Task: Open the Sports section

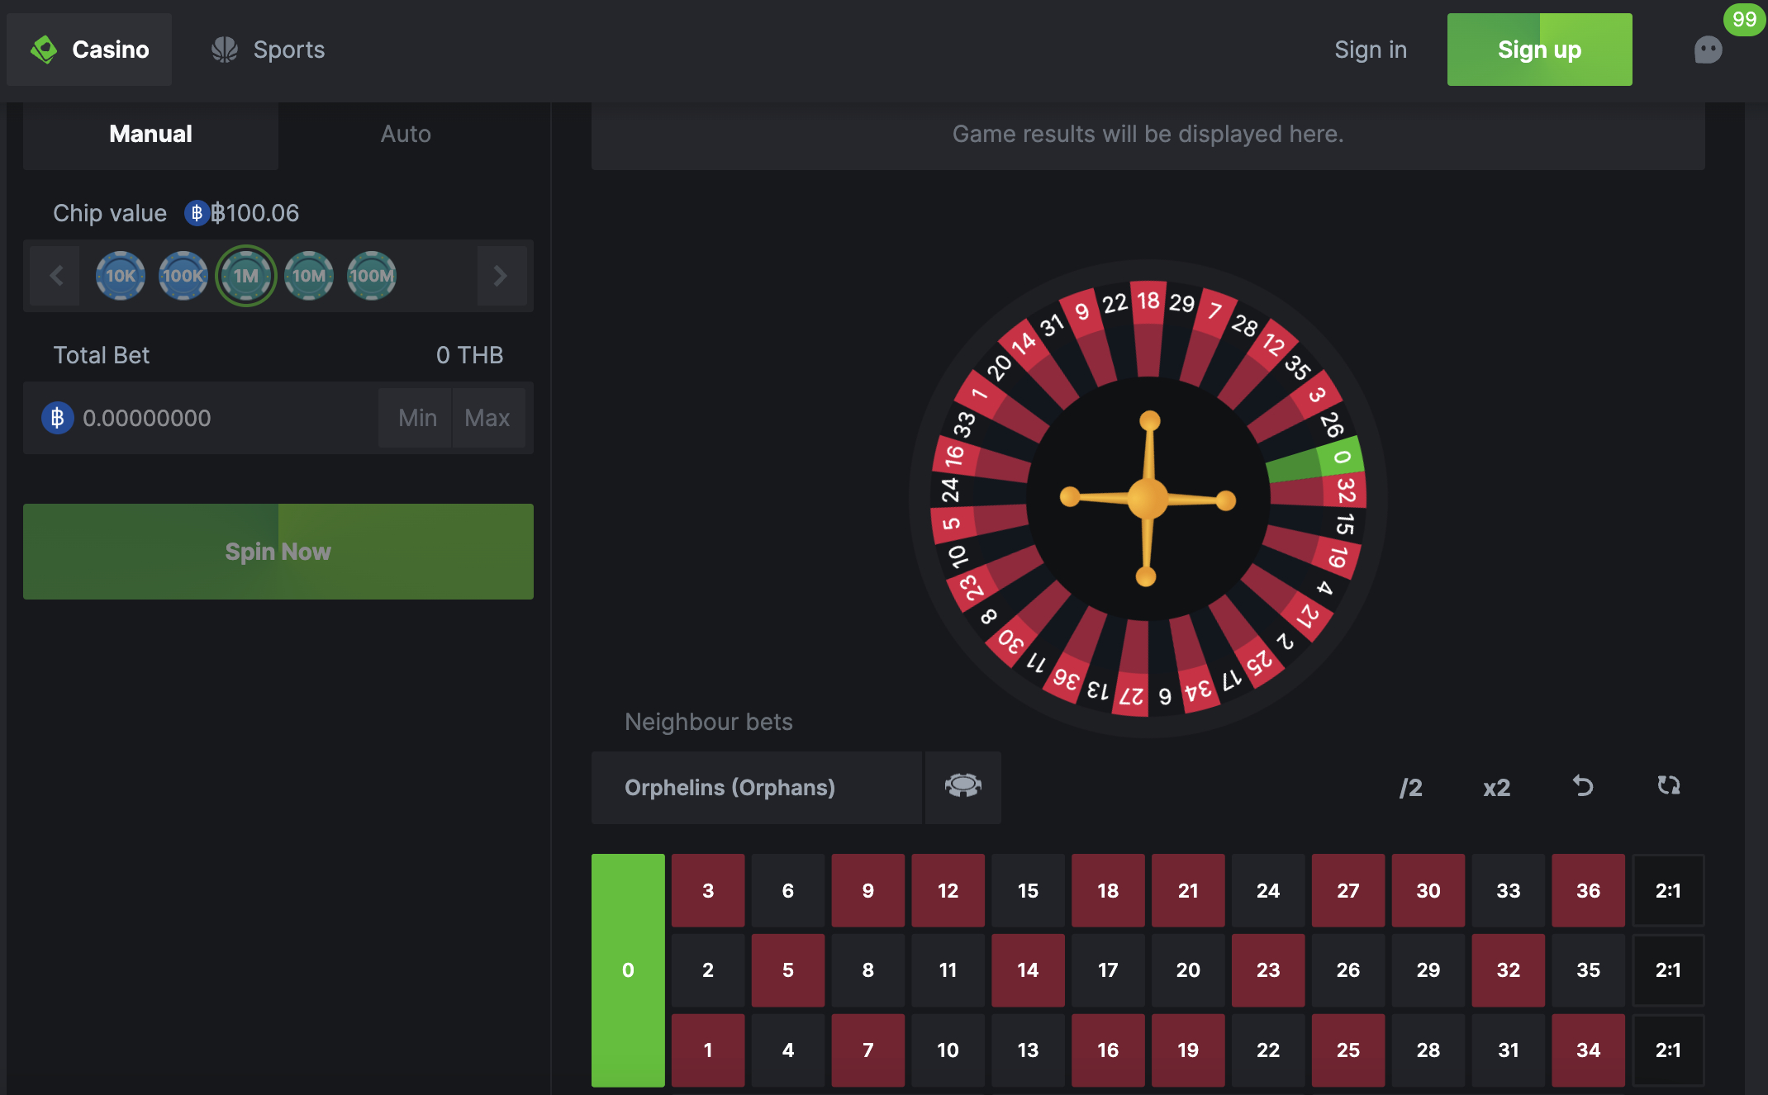Action: pyautogui.click(x=268, y=50)
